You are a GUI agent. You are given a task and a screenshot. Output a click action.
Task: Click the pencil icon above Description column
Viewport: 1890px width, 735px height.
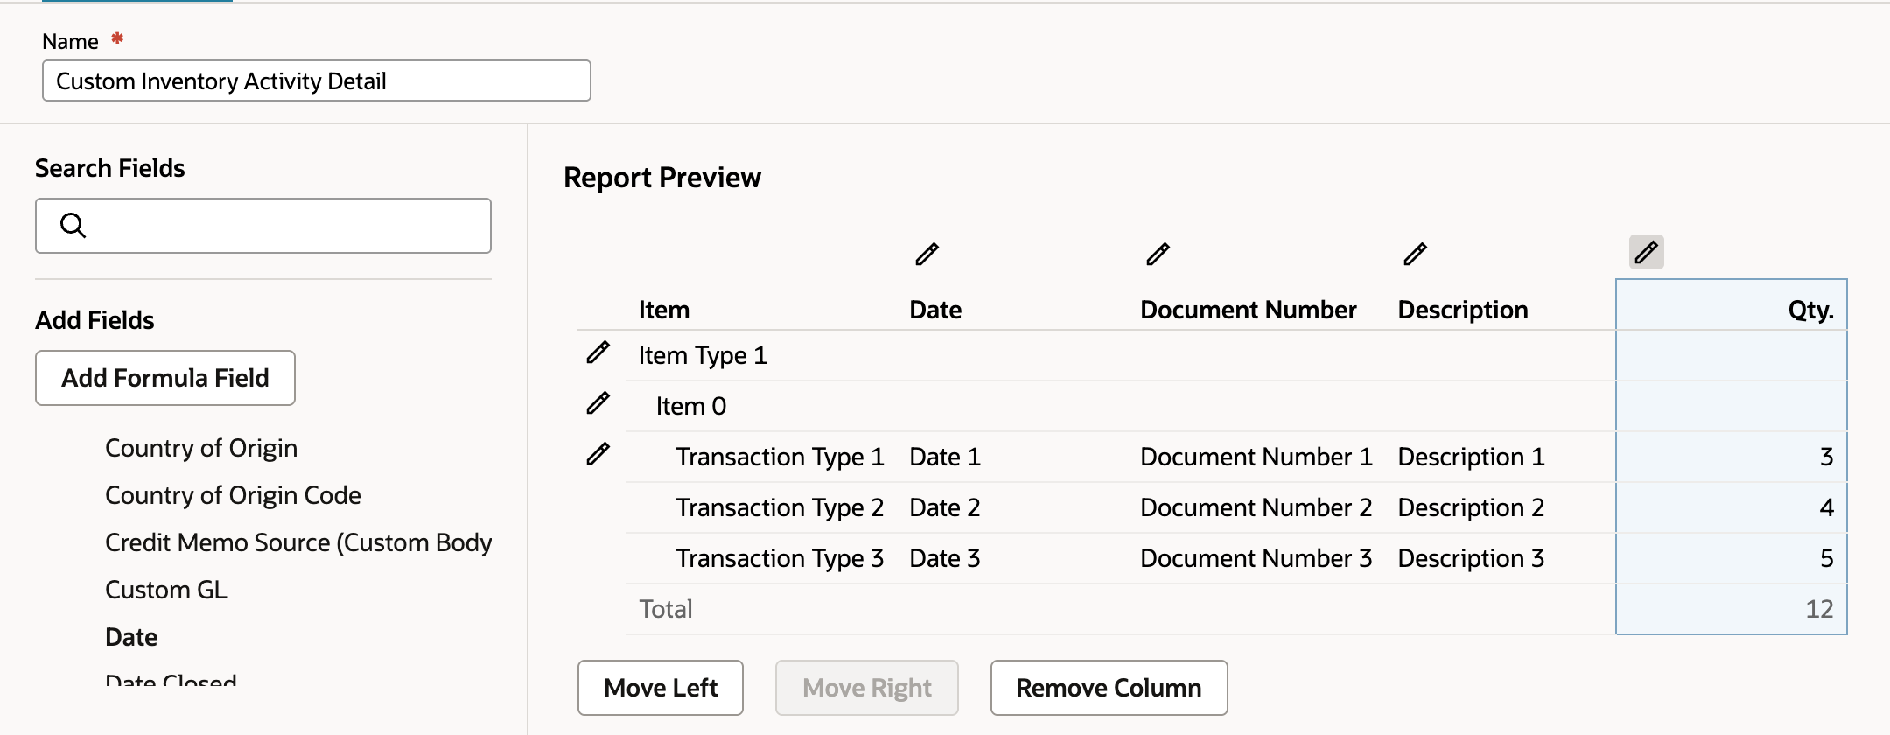1415,255
